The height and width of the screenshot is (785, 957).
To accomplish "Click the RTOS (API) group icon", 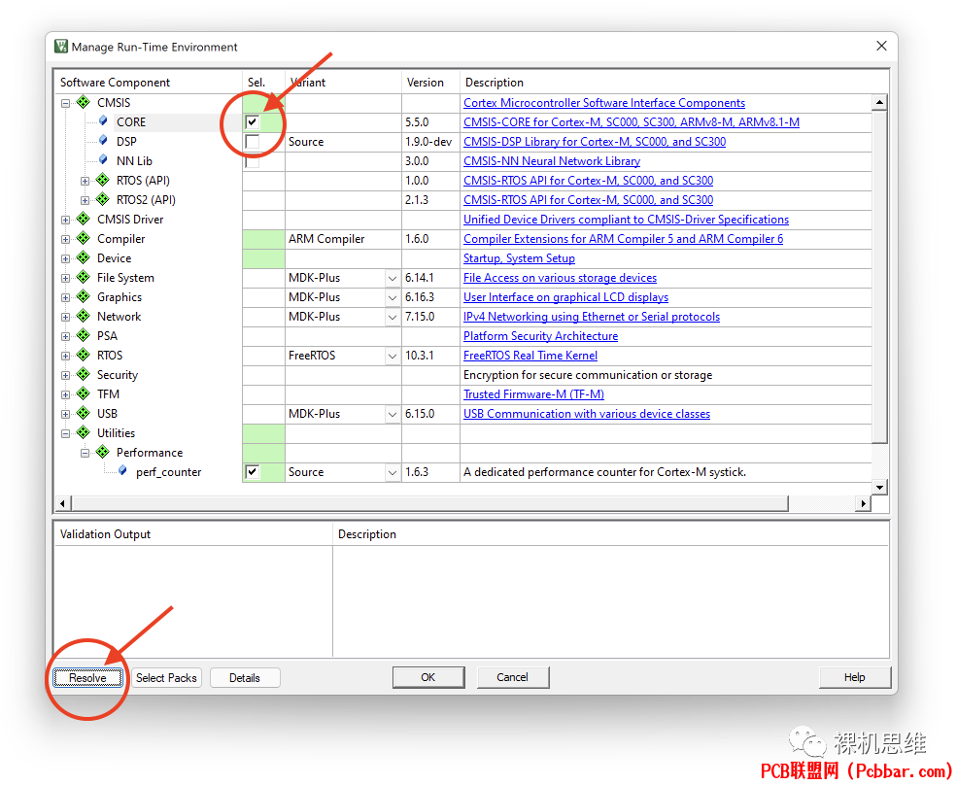I will 103,180.
